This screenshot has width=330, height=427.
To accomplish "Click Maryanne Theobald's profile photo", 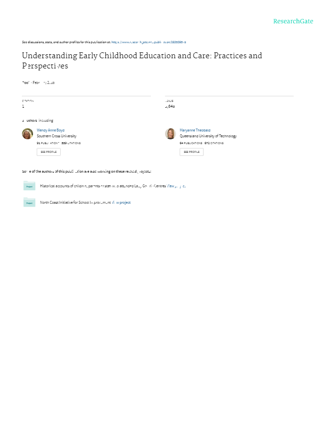I will [170, 134].
